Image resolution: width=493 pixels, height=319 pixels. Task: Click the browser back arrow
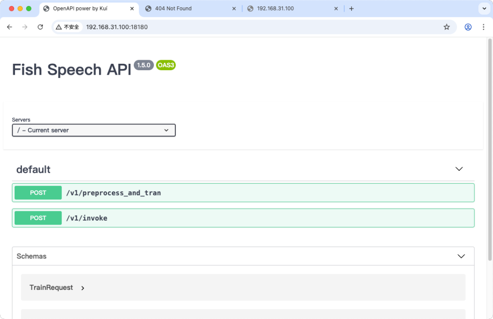point(10,27)
